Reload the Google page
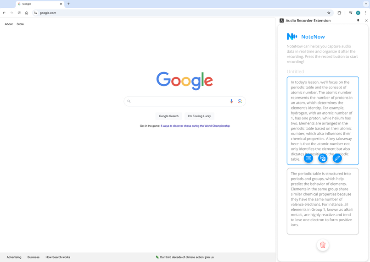This screenshot has height=262, width=370. point(19,13)
